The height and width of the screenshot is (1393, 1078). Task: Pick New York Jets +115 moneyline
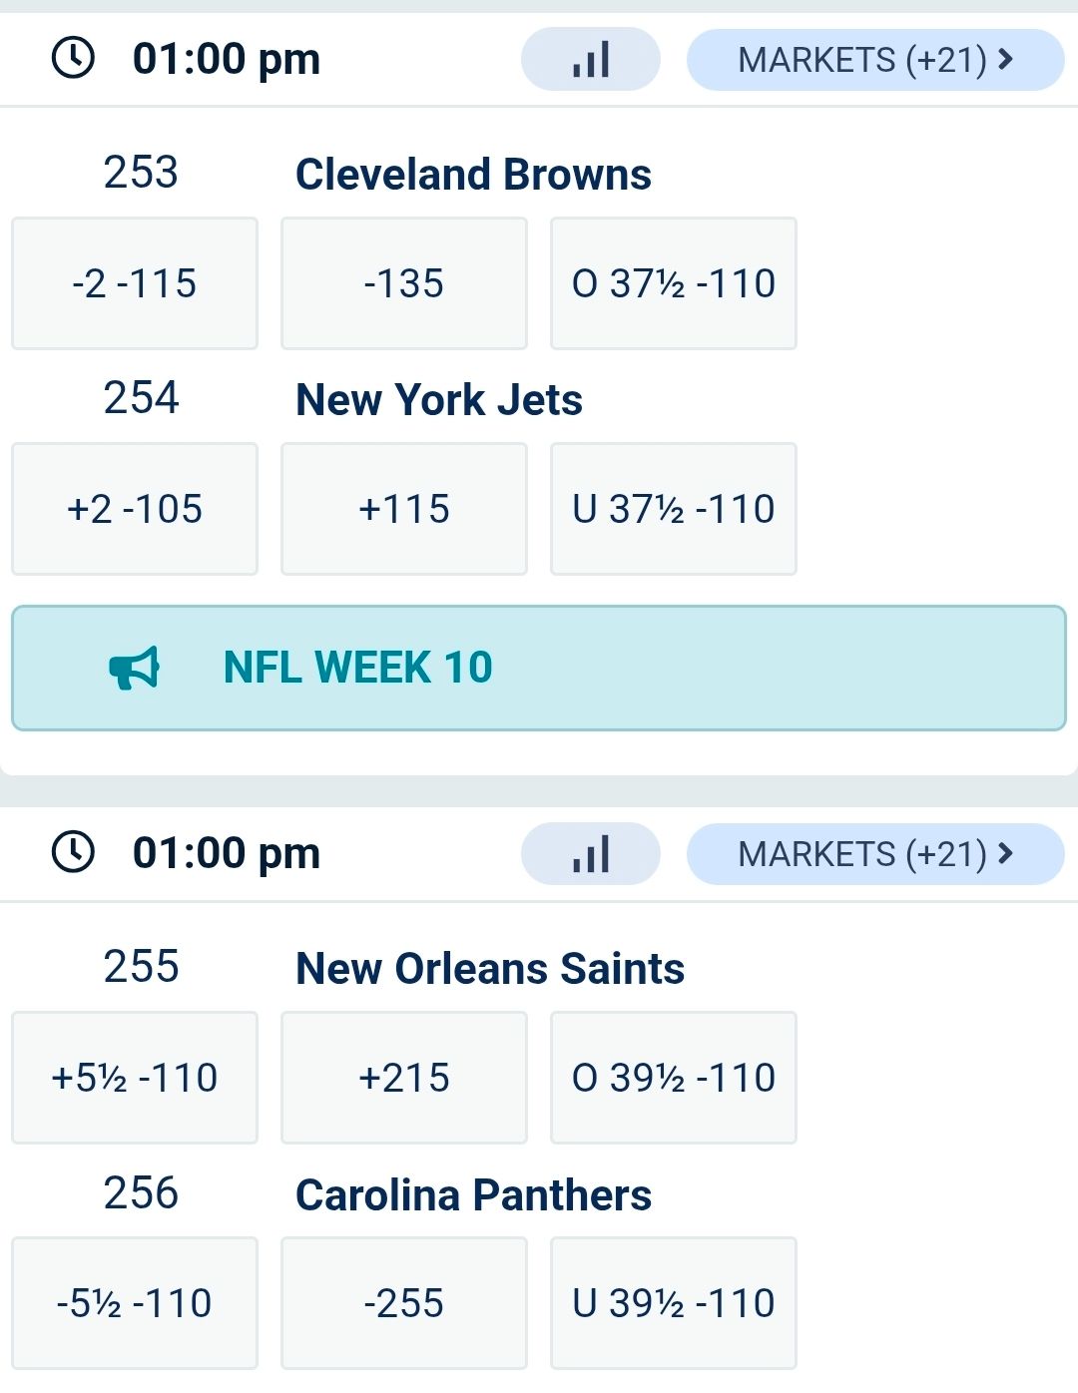coord(404,509)
